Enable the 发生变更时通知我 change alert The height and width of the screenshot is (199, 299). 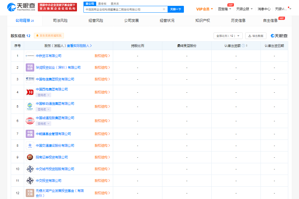(49, 36)
